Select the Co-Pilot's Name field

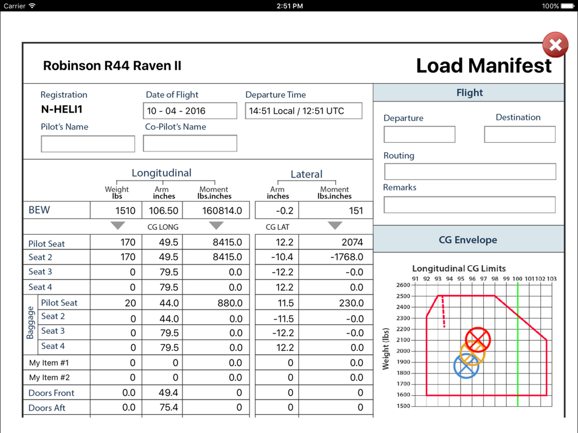pyautogui.click(x=190, y=144)
